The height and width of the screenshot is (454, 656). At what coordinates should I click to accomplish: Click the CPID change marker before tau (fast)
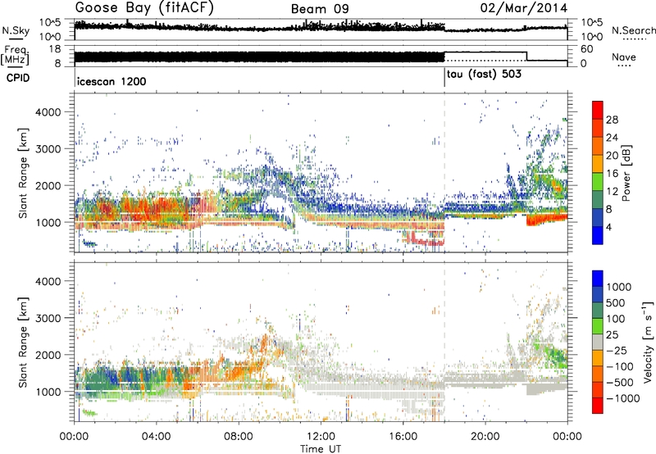444,78
